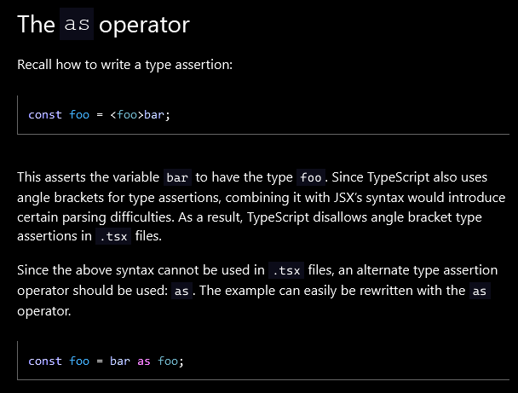518x393 pixels.
Task: Click the "The as operator" heading
Action: coord(103,25)
